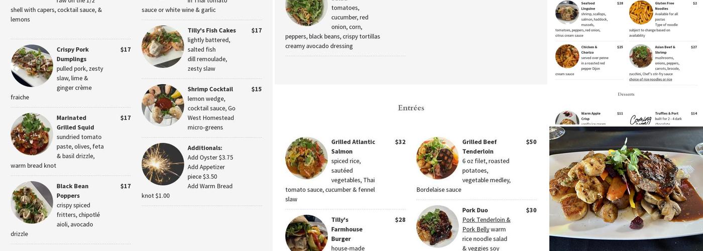
Task: Click the Gluten Free Noodles photo
Action: (641, 13)
